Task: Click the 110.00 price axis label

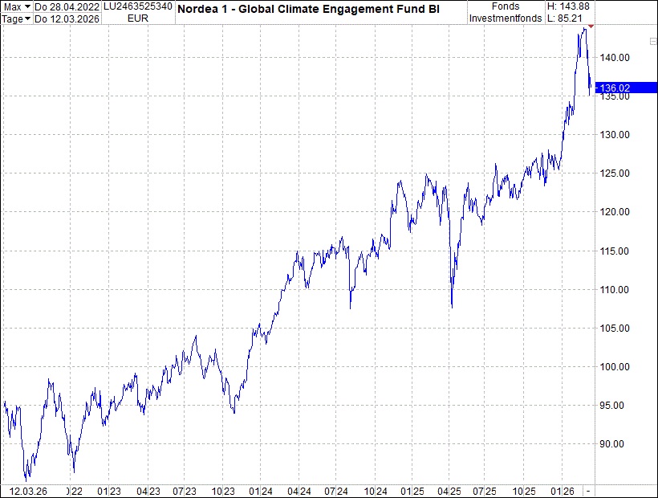Action: pos(615,290)
